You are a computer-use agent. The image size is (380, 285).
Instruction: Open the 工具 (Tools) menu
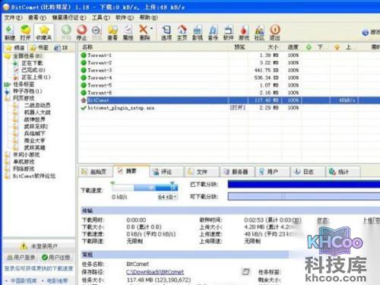pos(101,17)
